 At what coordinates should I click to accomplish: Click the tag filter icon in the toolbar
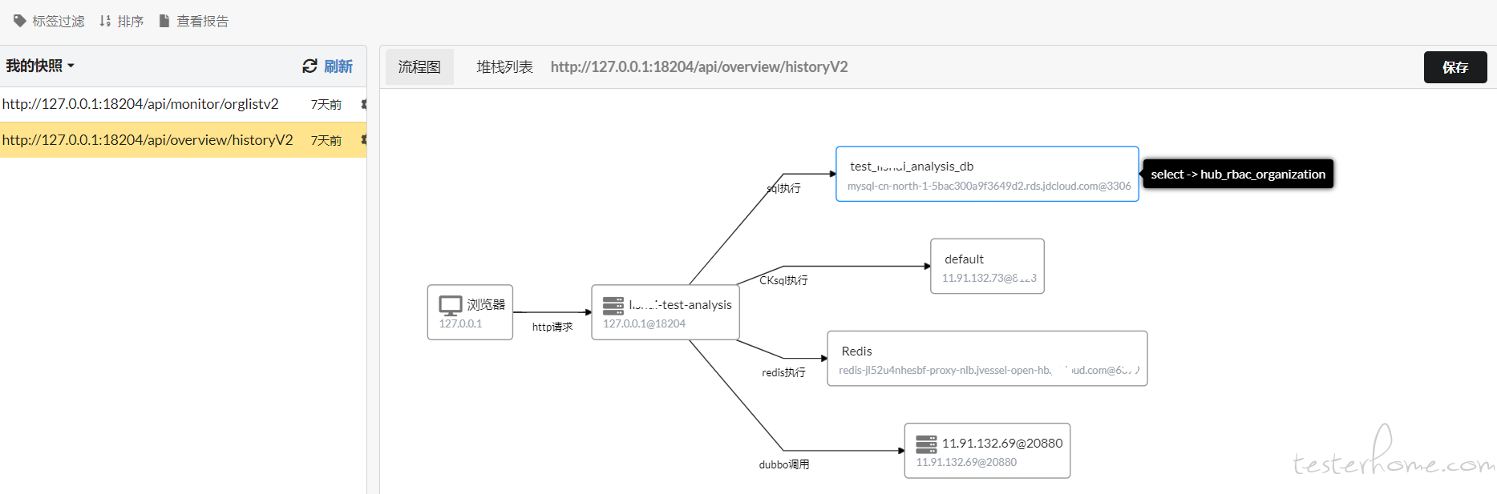(x=19, y=21)
